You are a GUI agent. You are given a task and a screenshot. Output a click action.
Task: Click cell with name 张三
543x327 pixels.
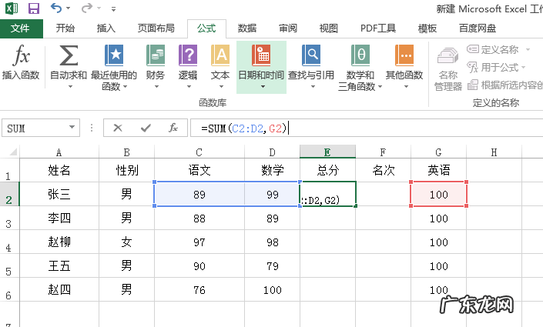59,194
